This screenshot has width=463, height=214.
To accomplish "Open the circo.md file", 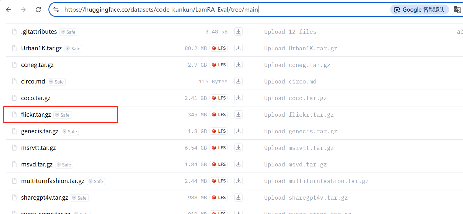I will click(x=33, y=82).
